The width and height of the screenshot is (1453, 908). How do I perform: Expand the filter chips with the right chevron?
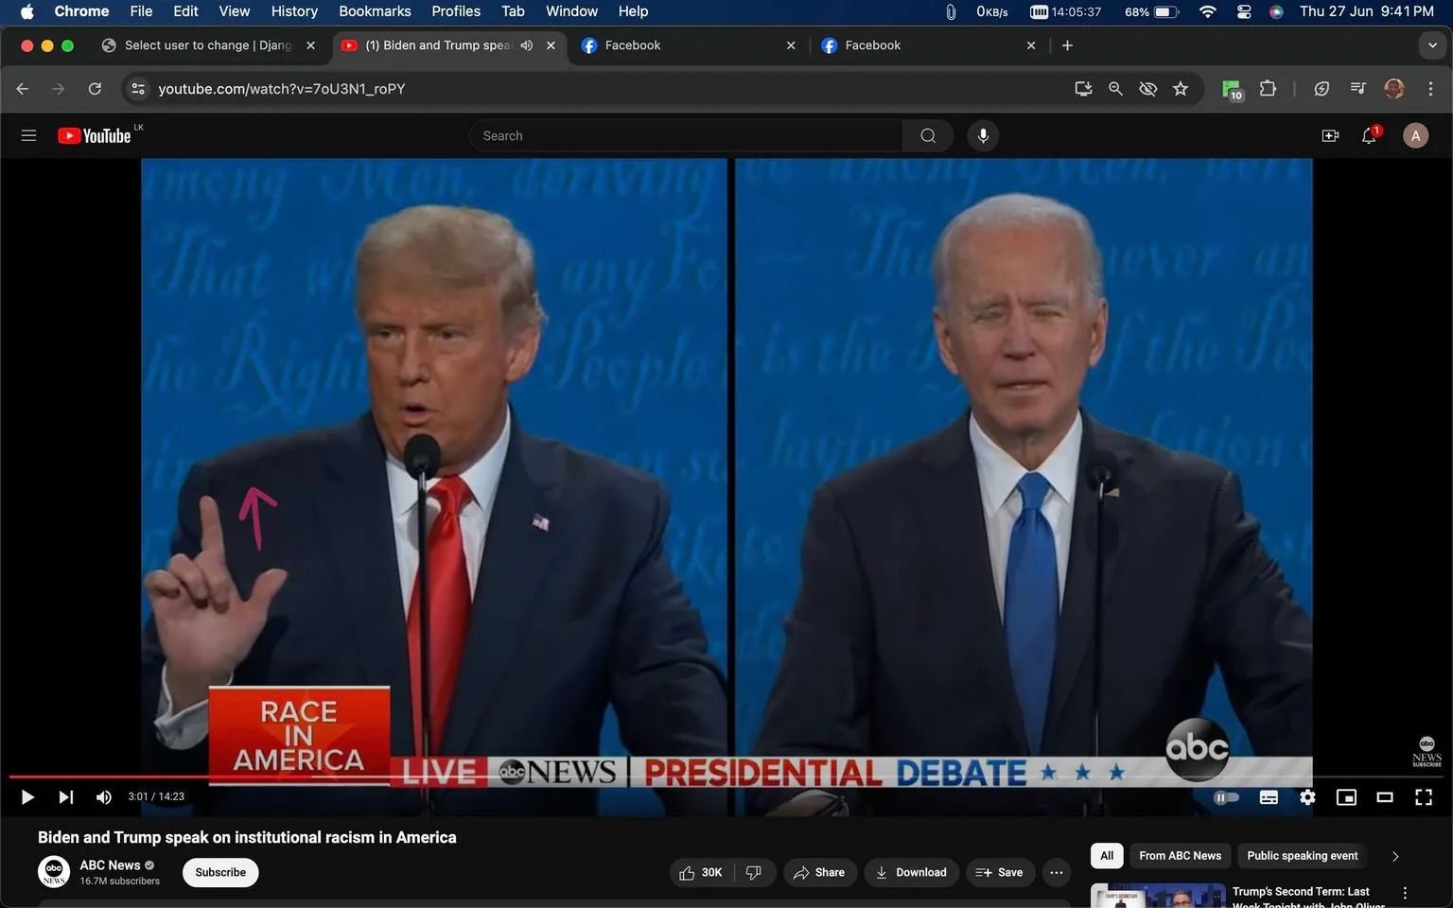1394,855
